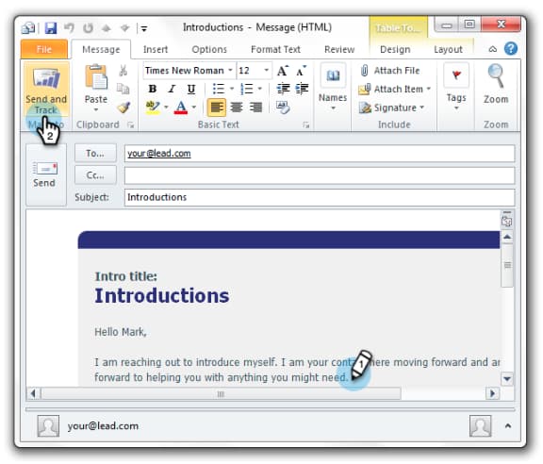This screenshot has height=464, width=543.
Task: Click the Cut scissors icon
Action: click(x=123, y=71)
